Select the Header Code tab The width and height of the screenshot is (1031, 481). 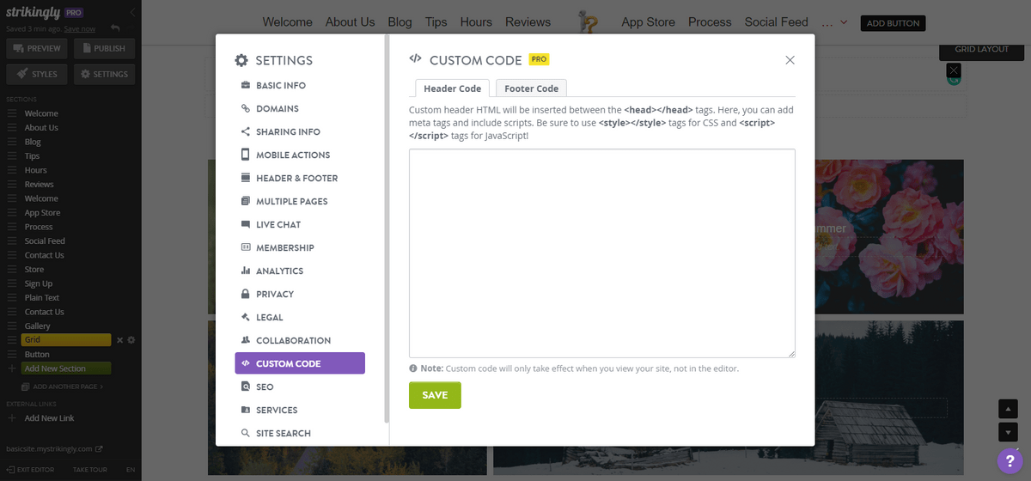[x=452, y=88]
